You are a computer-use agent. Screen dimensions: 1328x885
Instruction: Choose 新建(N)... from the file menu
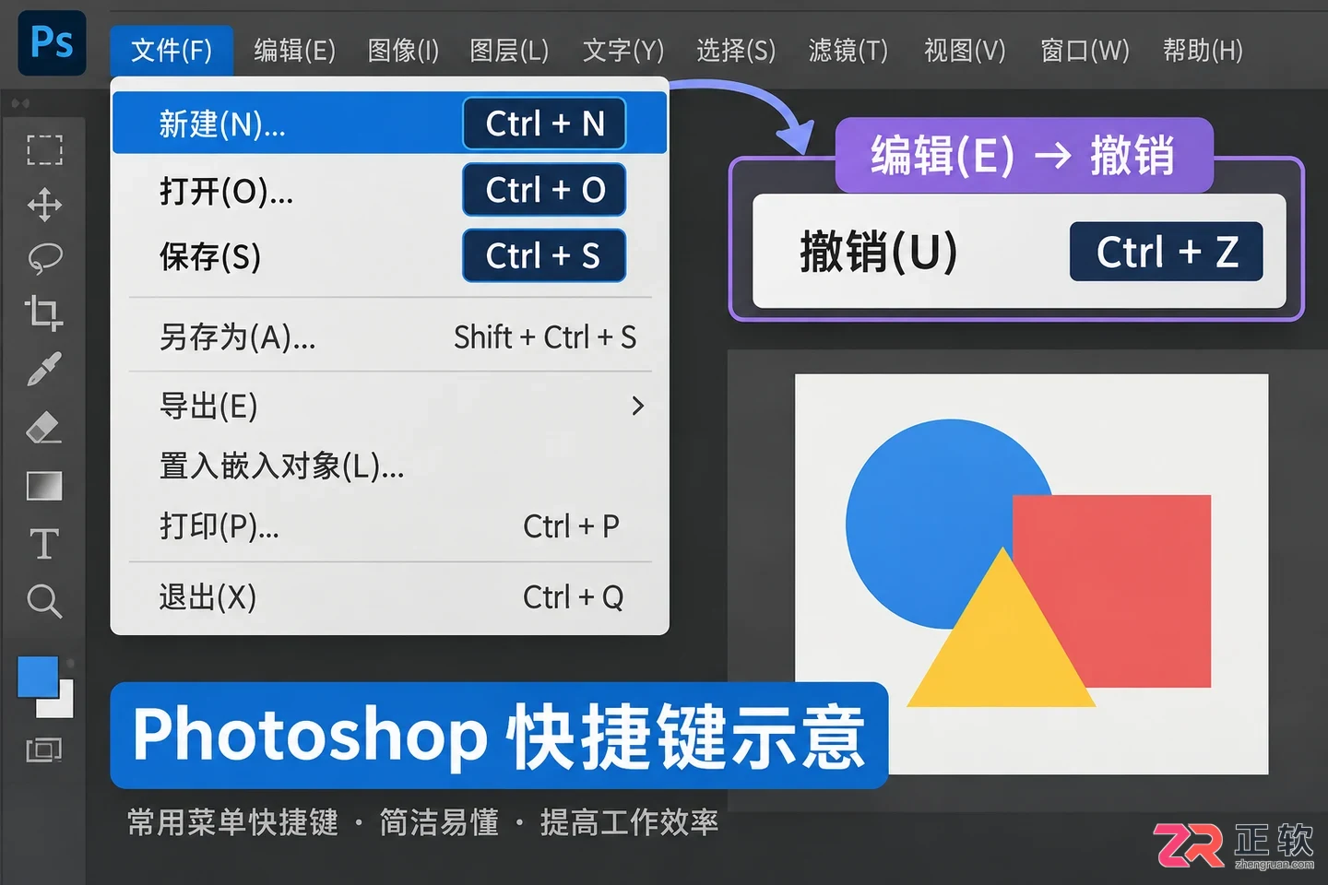tap(389, 123)
